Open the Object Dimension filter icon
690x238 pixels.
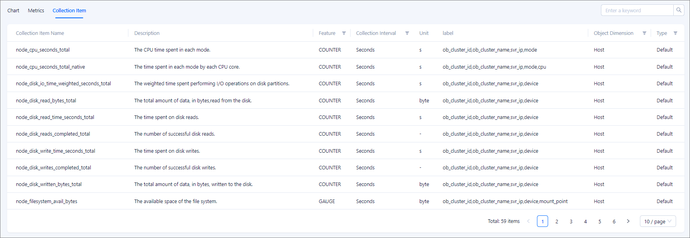click(x=644, y=33)
